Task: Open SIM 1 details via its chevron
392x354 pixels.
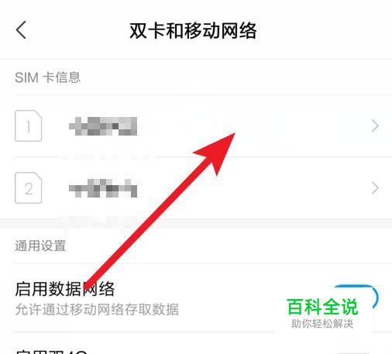Action: (x=375, y=125)
